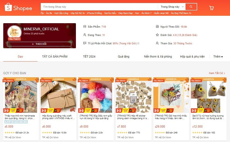
Task: Click the followers icon next to Người Theo Dõi
Action: pyautogui.click(x=157, y=27)
